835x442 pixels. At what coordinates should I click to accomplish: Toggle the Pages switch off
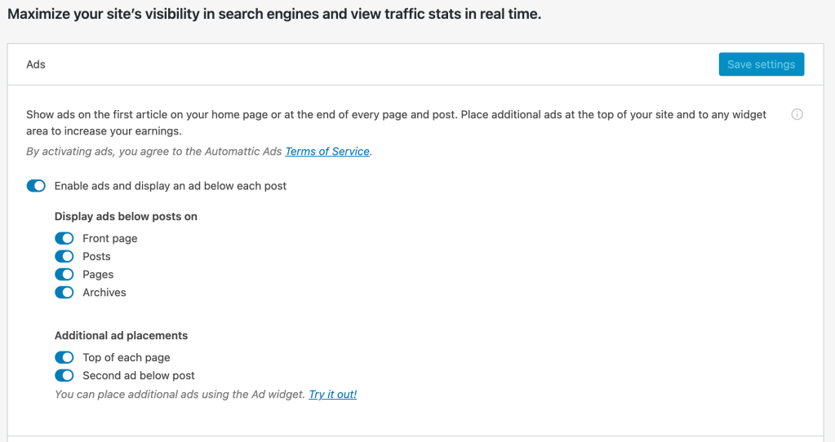tap(64, 275)
